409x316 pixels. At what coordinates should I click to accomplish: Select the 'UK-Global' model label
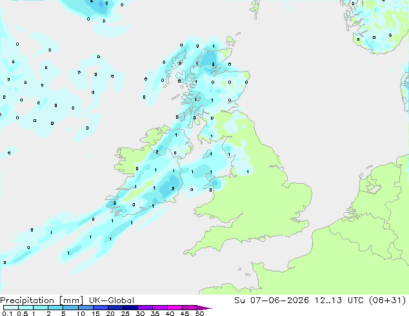coord(112,301)
